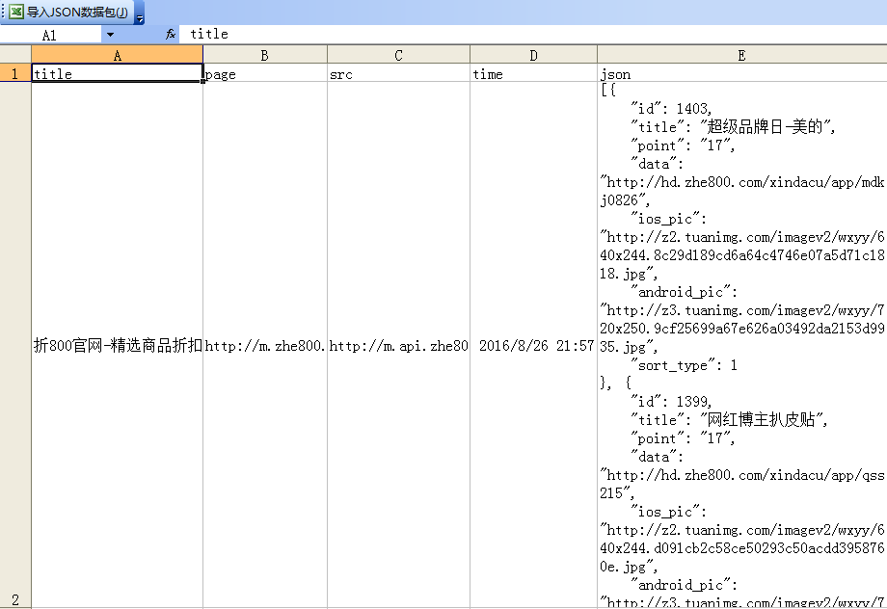
Task: Click the Select All corner button
Action: click(x=15, y=55)
